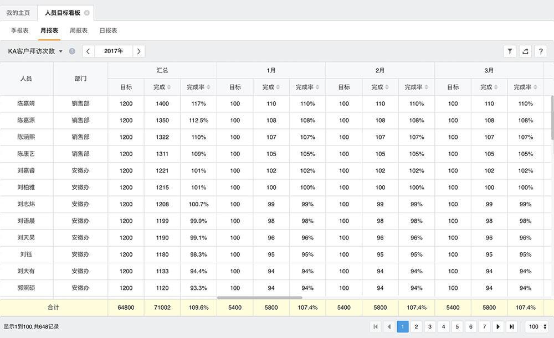Go to next page arrow

498,327
